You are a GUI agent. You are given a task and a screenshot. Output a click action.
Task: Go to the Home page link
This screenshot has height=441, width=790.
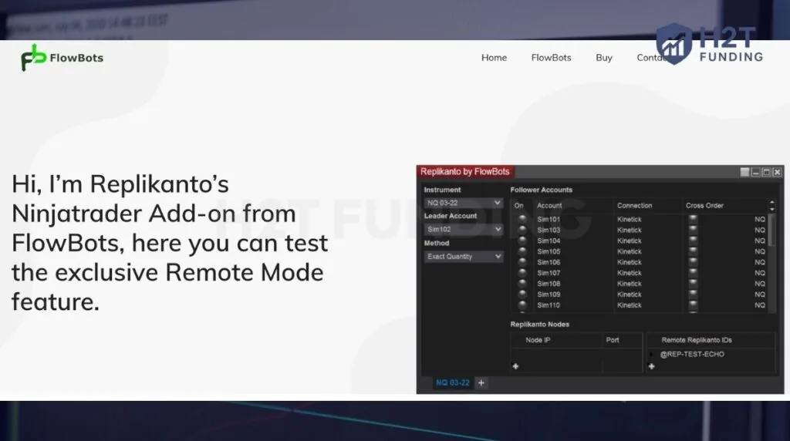click(x=494, y=58)
